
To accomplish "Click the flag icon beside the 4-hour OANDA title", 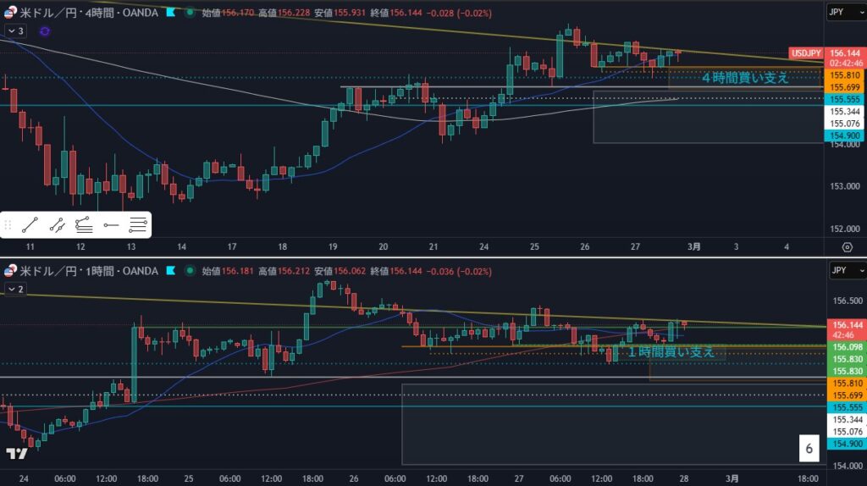I will tap(174, 14).
